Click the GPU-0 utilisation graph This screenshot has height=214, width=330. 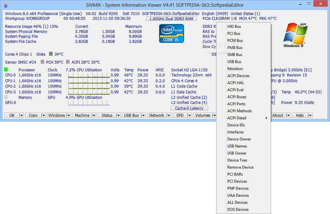pos(89,103)
